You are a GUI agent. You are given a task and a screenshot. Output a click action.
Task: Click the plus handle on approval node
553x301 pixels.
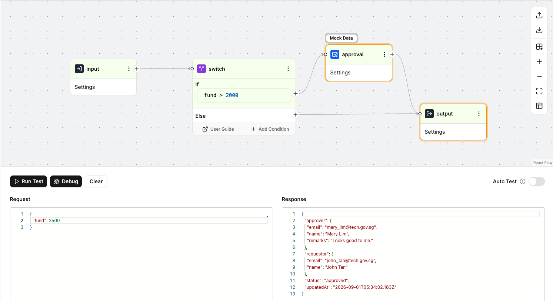pos(392,54)
